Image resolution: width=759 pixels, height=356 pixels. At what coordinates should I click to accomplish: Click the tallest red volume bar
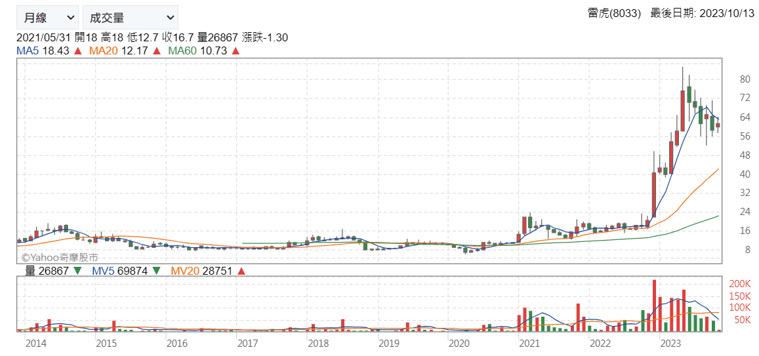[x=654, y=306]
